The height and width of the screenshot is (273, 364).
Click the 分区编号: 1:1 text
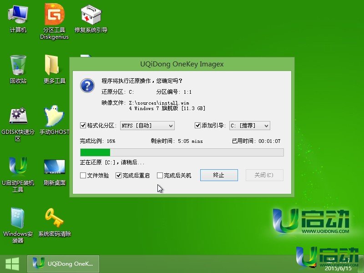[174, 92]
